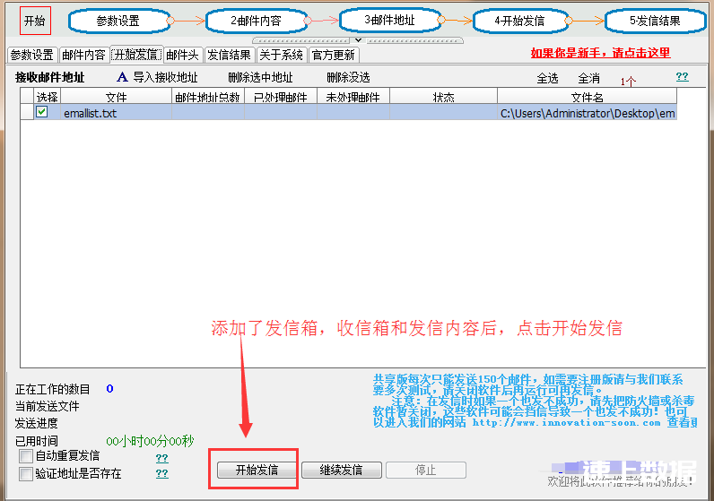Click the 开始发信 button
The height and width of the screenshot is (501, 714).
point(257,470)
